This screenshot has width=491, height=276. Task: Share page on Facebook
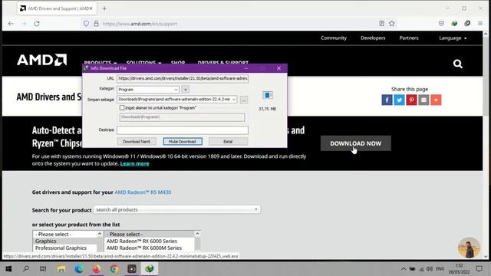387,100
